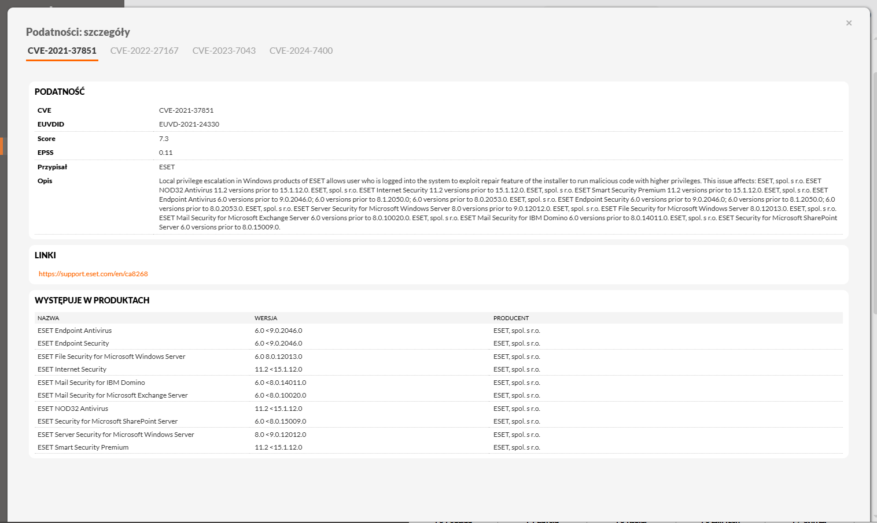877x523 pixels.
Task: Switch to the CVE-2023-7043 tab
Action: 224,51
